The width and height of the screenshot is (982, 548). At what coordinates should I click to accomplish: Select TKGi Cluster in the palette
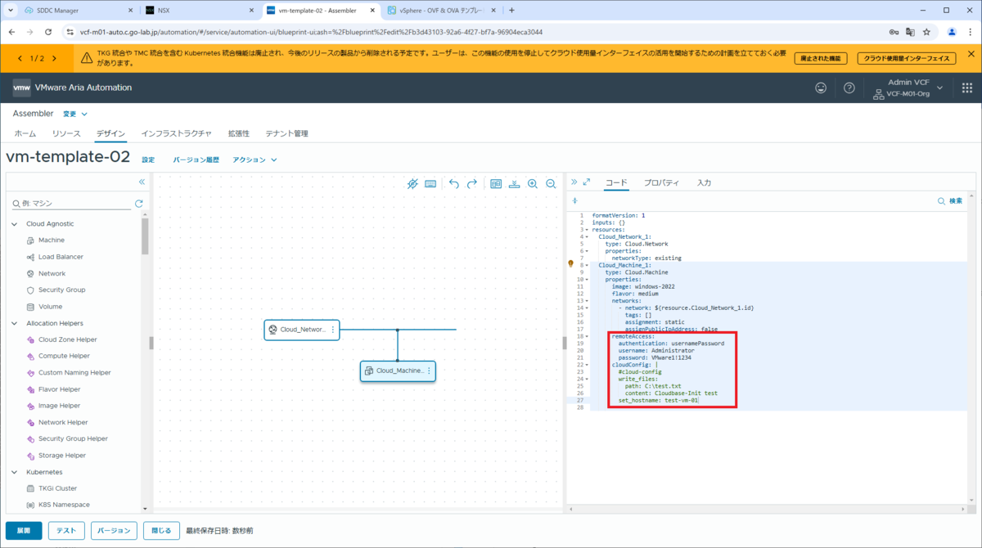tap(57, 488)
